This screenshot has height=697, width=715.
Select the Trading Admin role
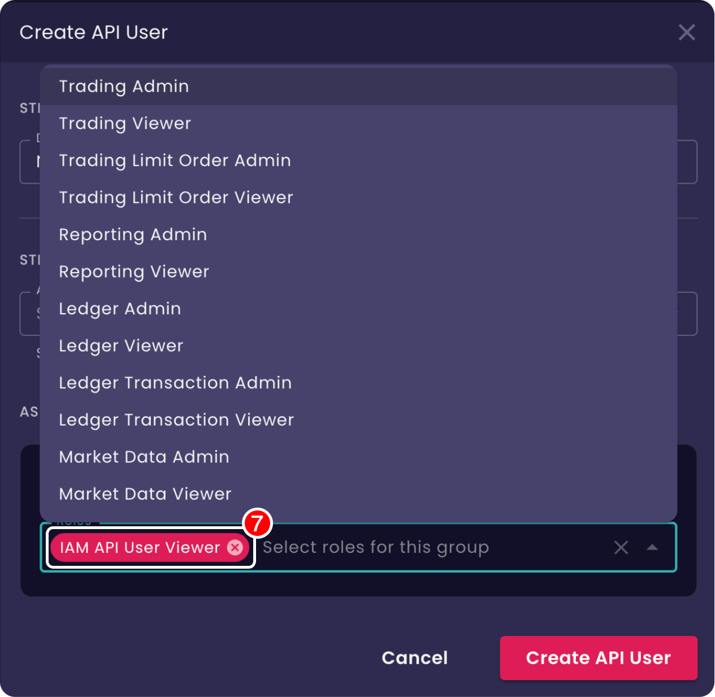(x=124, y=86)
